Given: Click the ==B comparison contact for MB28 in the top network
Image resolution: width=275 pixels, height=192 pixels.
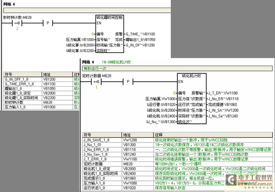Looking at the screenshot, I should click(x=17, y=23).
